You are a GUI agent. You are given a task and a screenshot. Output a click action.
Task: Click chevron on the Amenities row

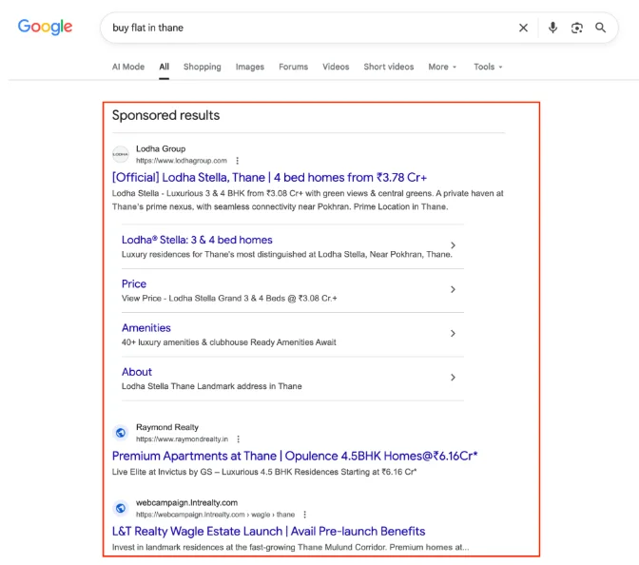coord(453,333)
